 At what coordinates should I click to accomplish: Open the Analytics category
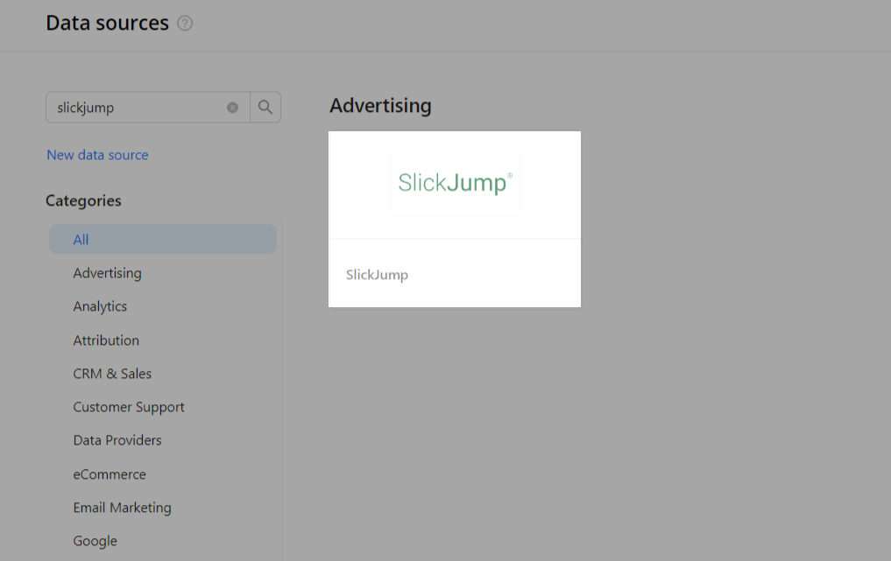coord(100,306)
